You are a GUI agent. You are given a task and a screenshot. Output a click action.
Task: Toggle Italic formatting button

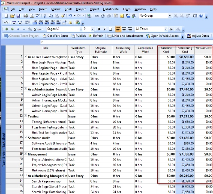pos(105,29)
